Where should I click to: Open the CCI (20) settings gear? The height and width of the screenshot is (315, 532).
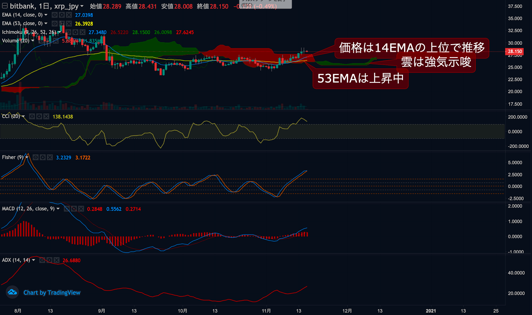tap(39, 117)
